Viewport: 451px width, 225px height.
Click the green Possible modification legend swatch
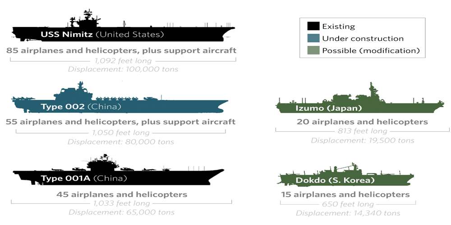coord(313,51)
